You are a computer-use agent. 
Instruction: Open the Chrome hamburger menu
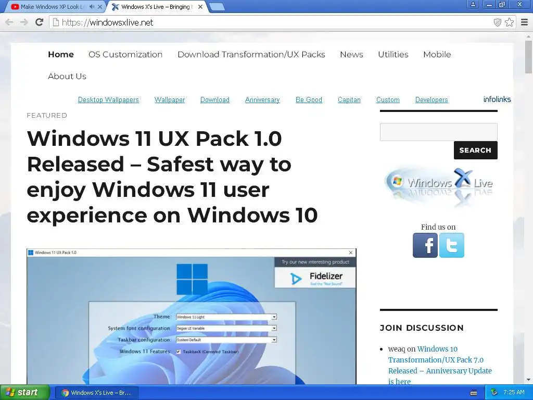coord(525,22)
